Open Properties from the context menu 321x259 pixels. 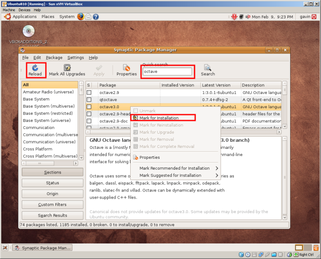pos(176,157)
